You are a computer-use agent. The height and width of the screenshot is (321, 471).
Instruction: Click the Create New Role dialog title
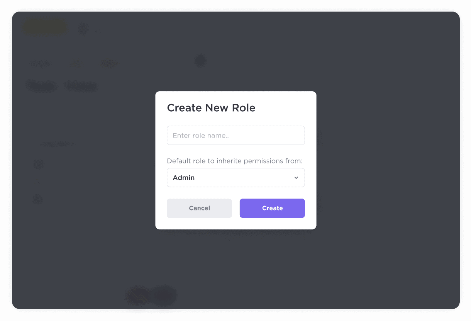tap(211, 108)
